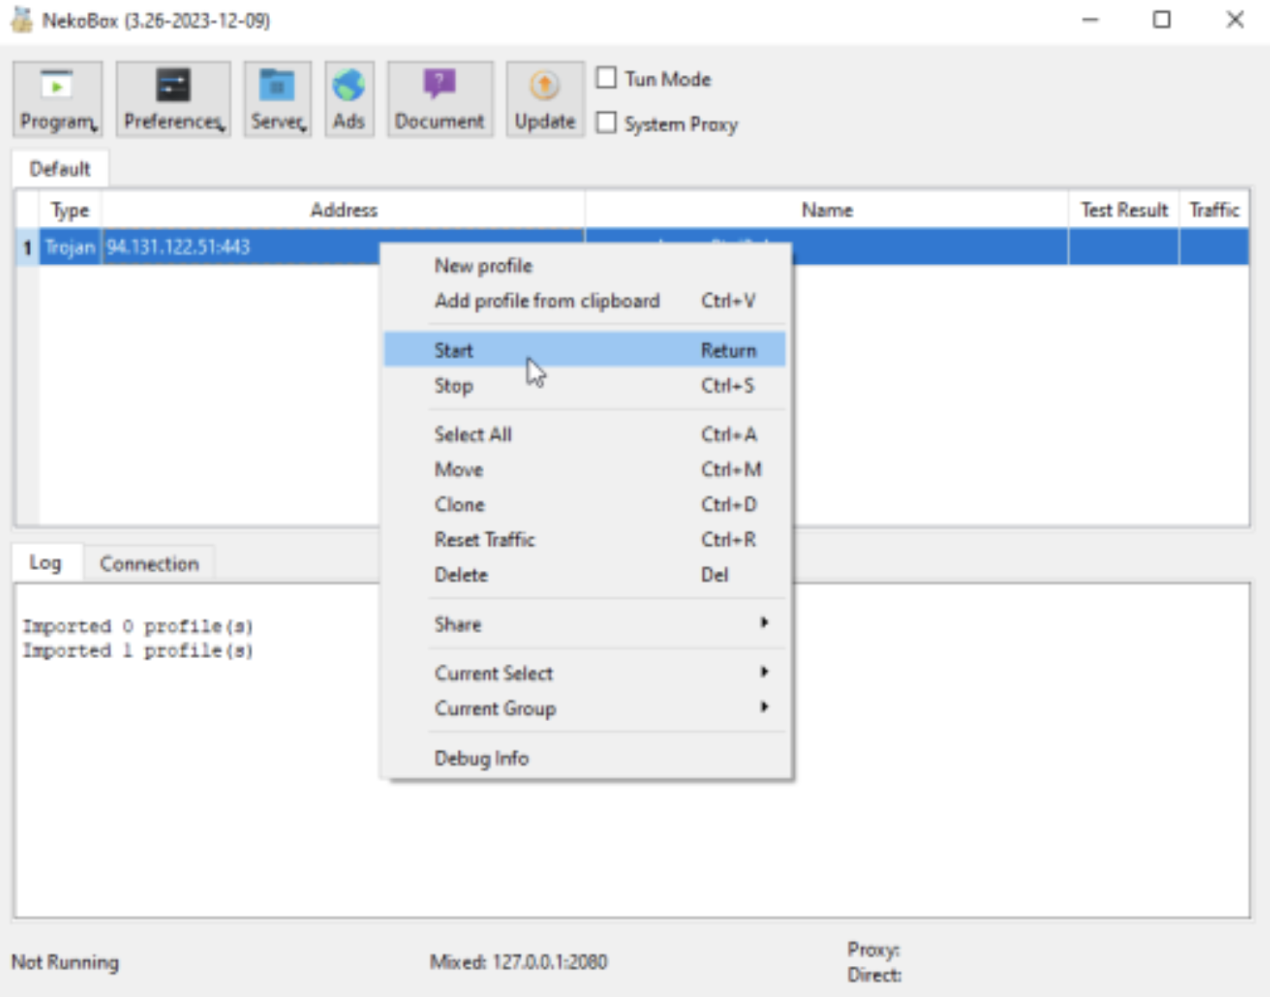Viewport: 1270px width, 997px height.
Task: Choose Stop in the context menu
Action: (x=585, y=386)
